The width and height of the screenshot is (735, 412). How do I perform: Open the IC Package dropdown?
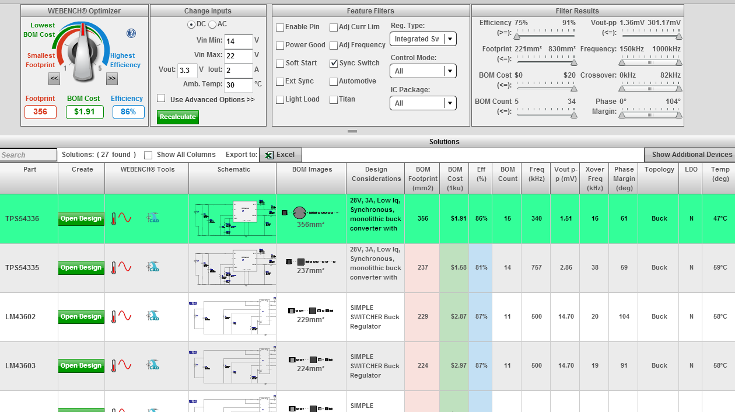[x=423, y=103]
